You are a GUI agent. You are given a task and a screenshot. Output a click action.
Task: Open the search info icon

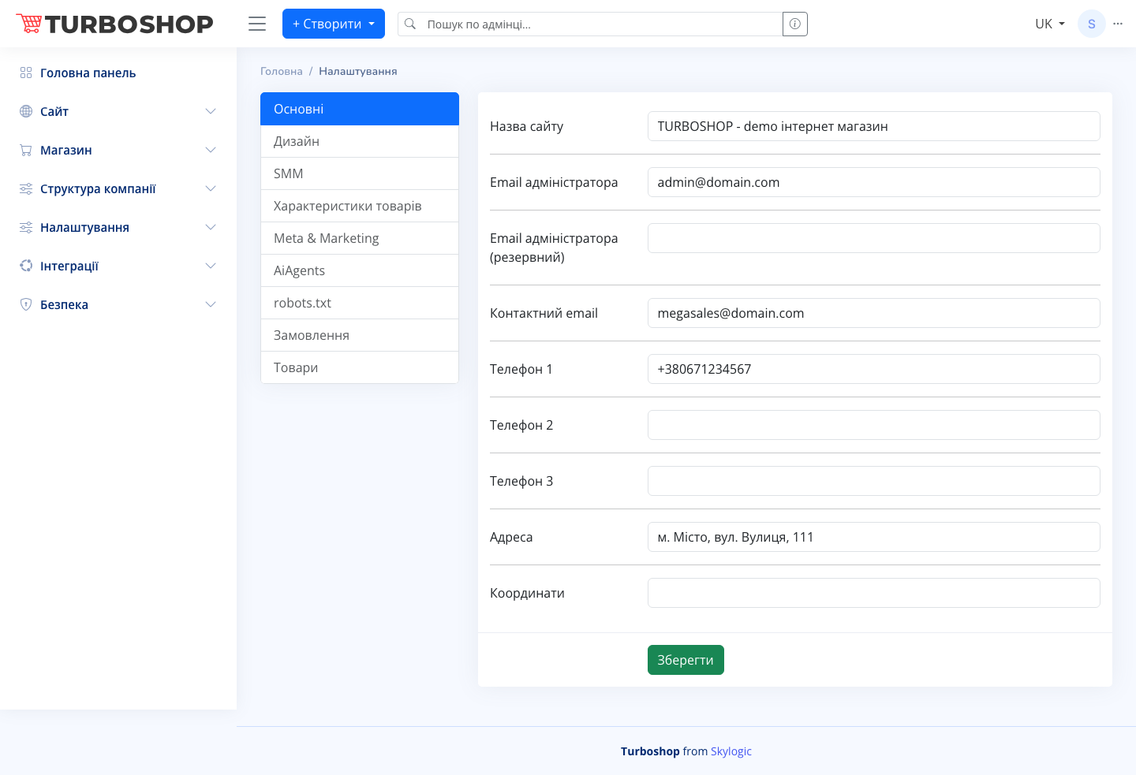click(795, 24)
